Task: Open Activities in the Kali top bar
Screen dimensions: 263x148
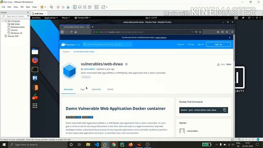Action: 36,18
